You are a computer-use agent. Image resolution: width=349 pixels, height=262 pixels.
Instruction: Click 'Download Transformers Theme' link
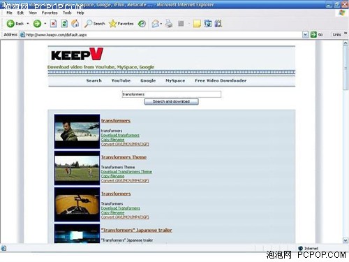pyautogui.click(x=126, y=172)
